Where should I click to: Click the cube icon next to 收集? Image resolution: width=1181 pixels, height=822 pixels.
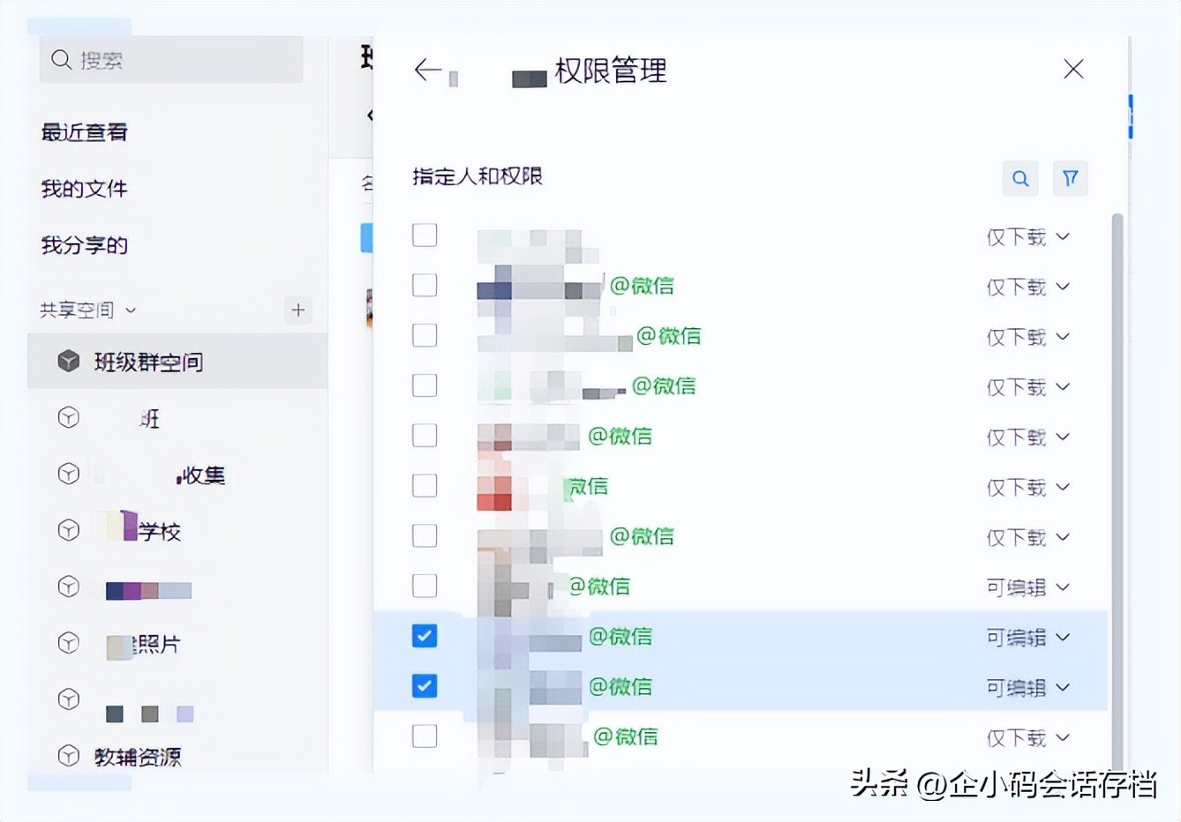[68, 473]
